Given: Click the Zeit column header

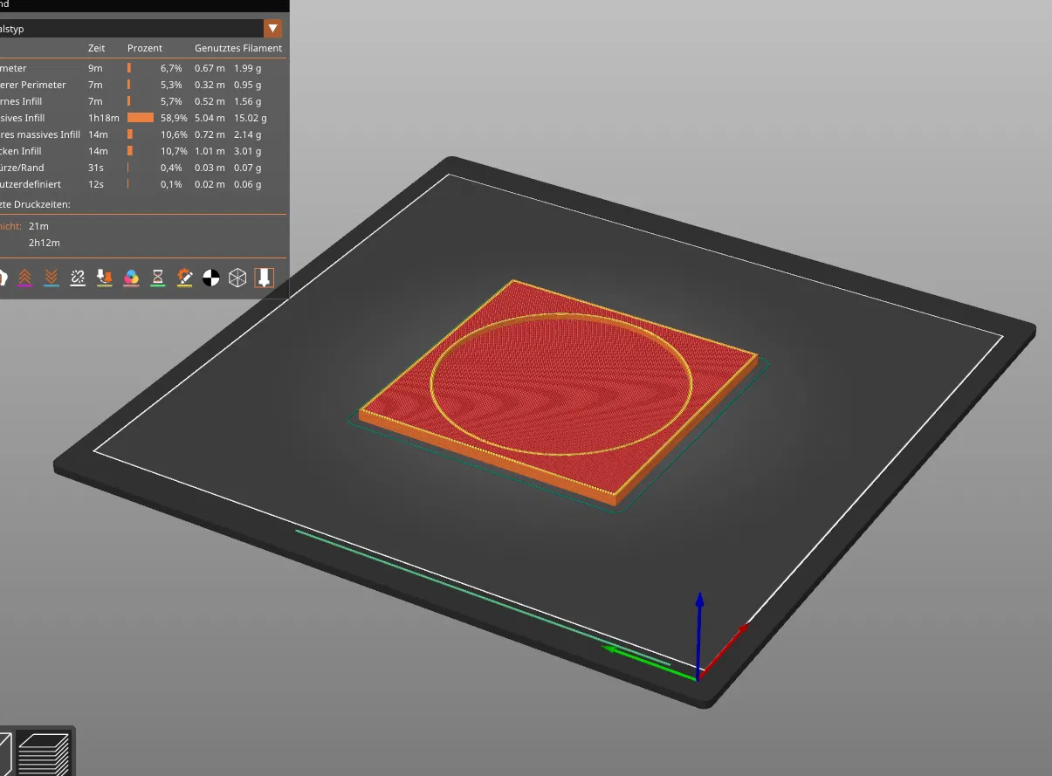Looking at the screenshot, I should tap(96, 48).
